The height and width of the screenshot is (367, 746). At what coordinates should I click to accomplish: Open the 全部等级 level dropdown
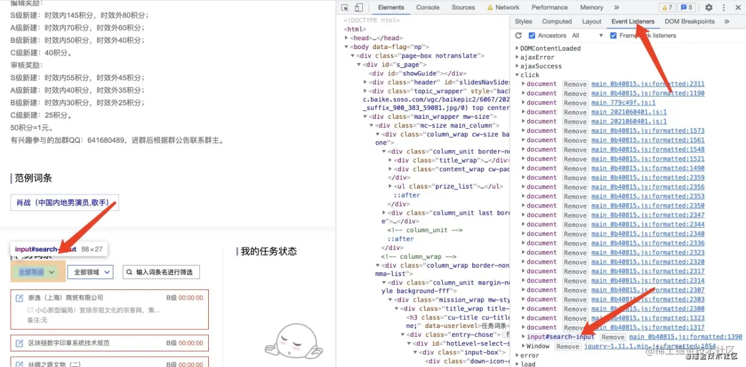(x=37, y=272)
